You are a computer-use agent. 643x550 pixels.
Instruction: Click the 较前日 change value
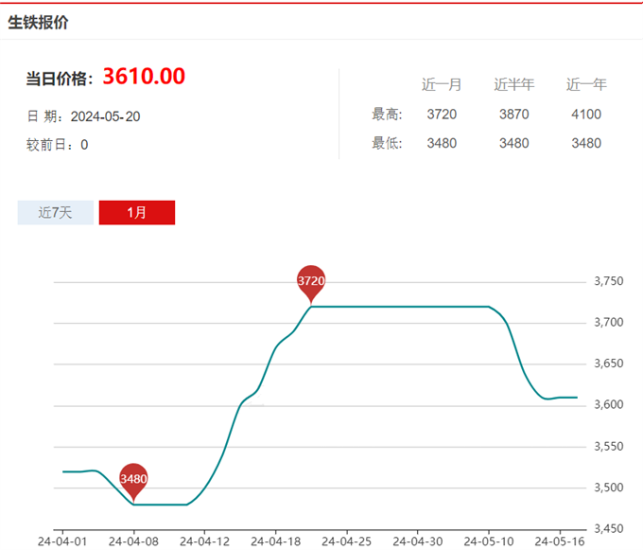[x=84, y=145]
